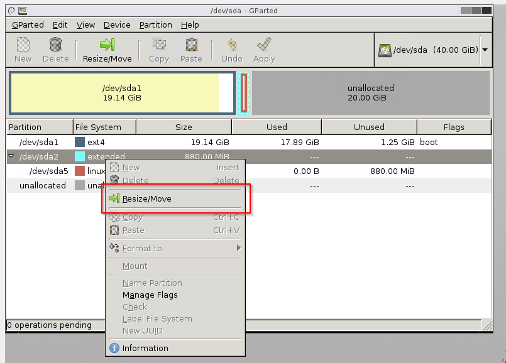The width and height of the screenshot is (506, 363).
Task: Click the Resize/Move toolbar icon
Action: [x=107, y=45]
